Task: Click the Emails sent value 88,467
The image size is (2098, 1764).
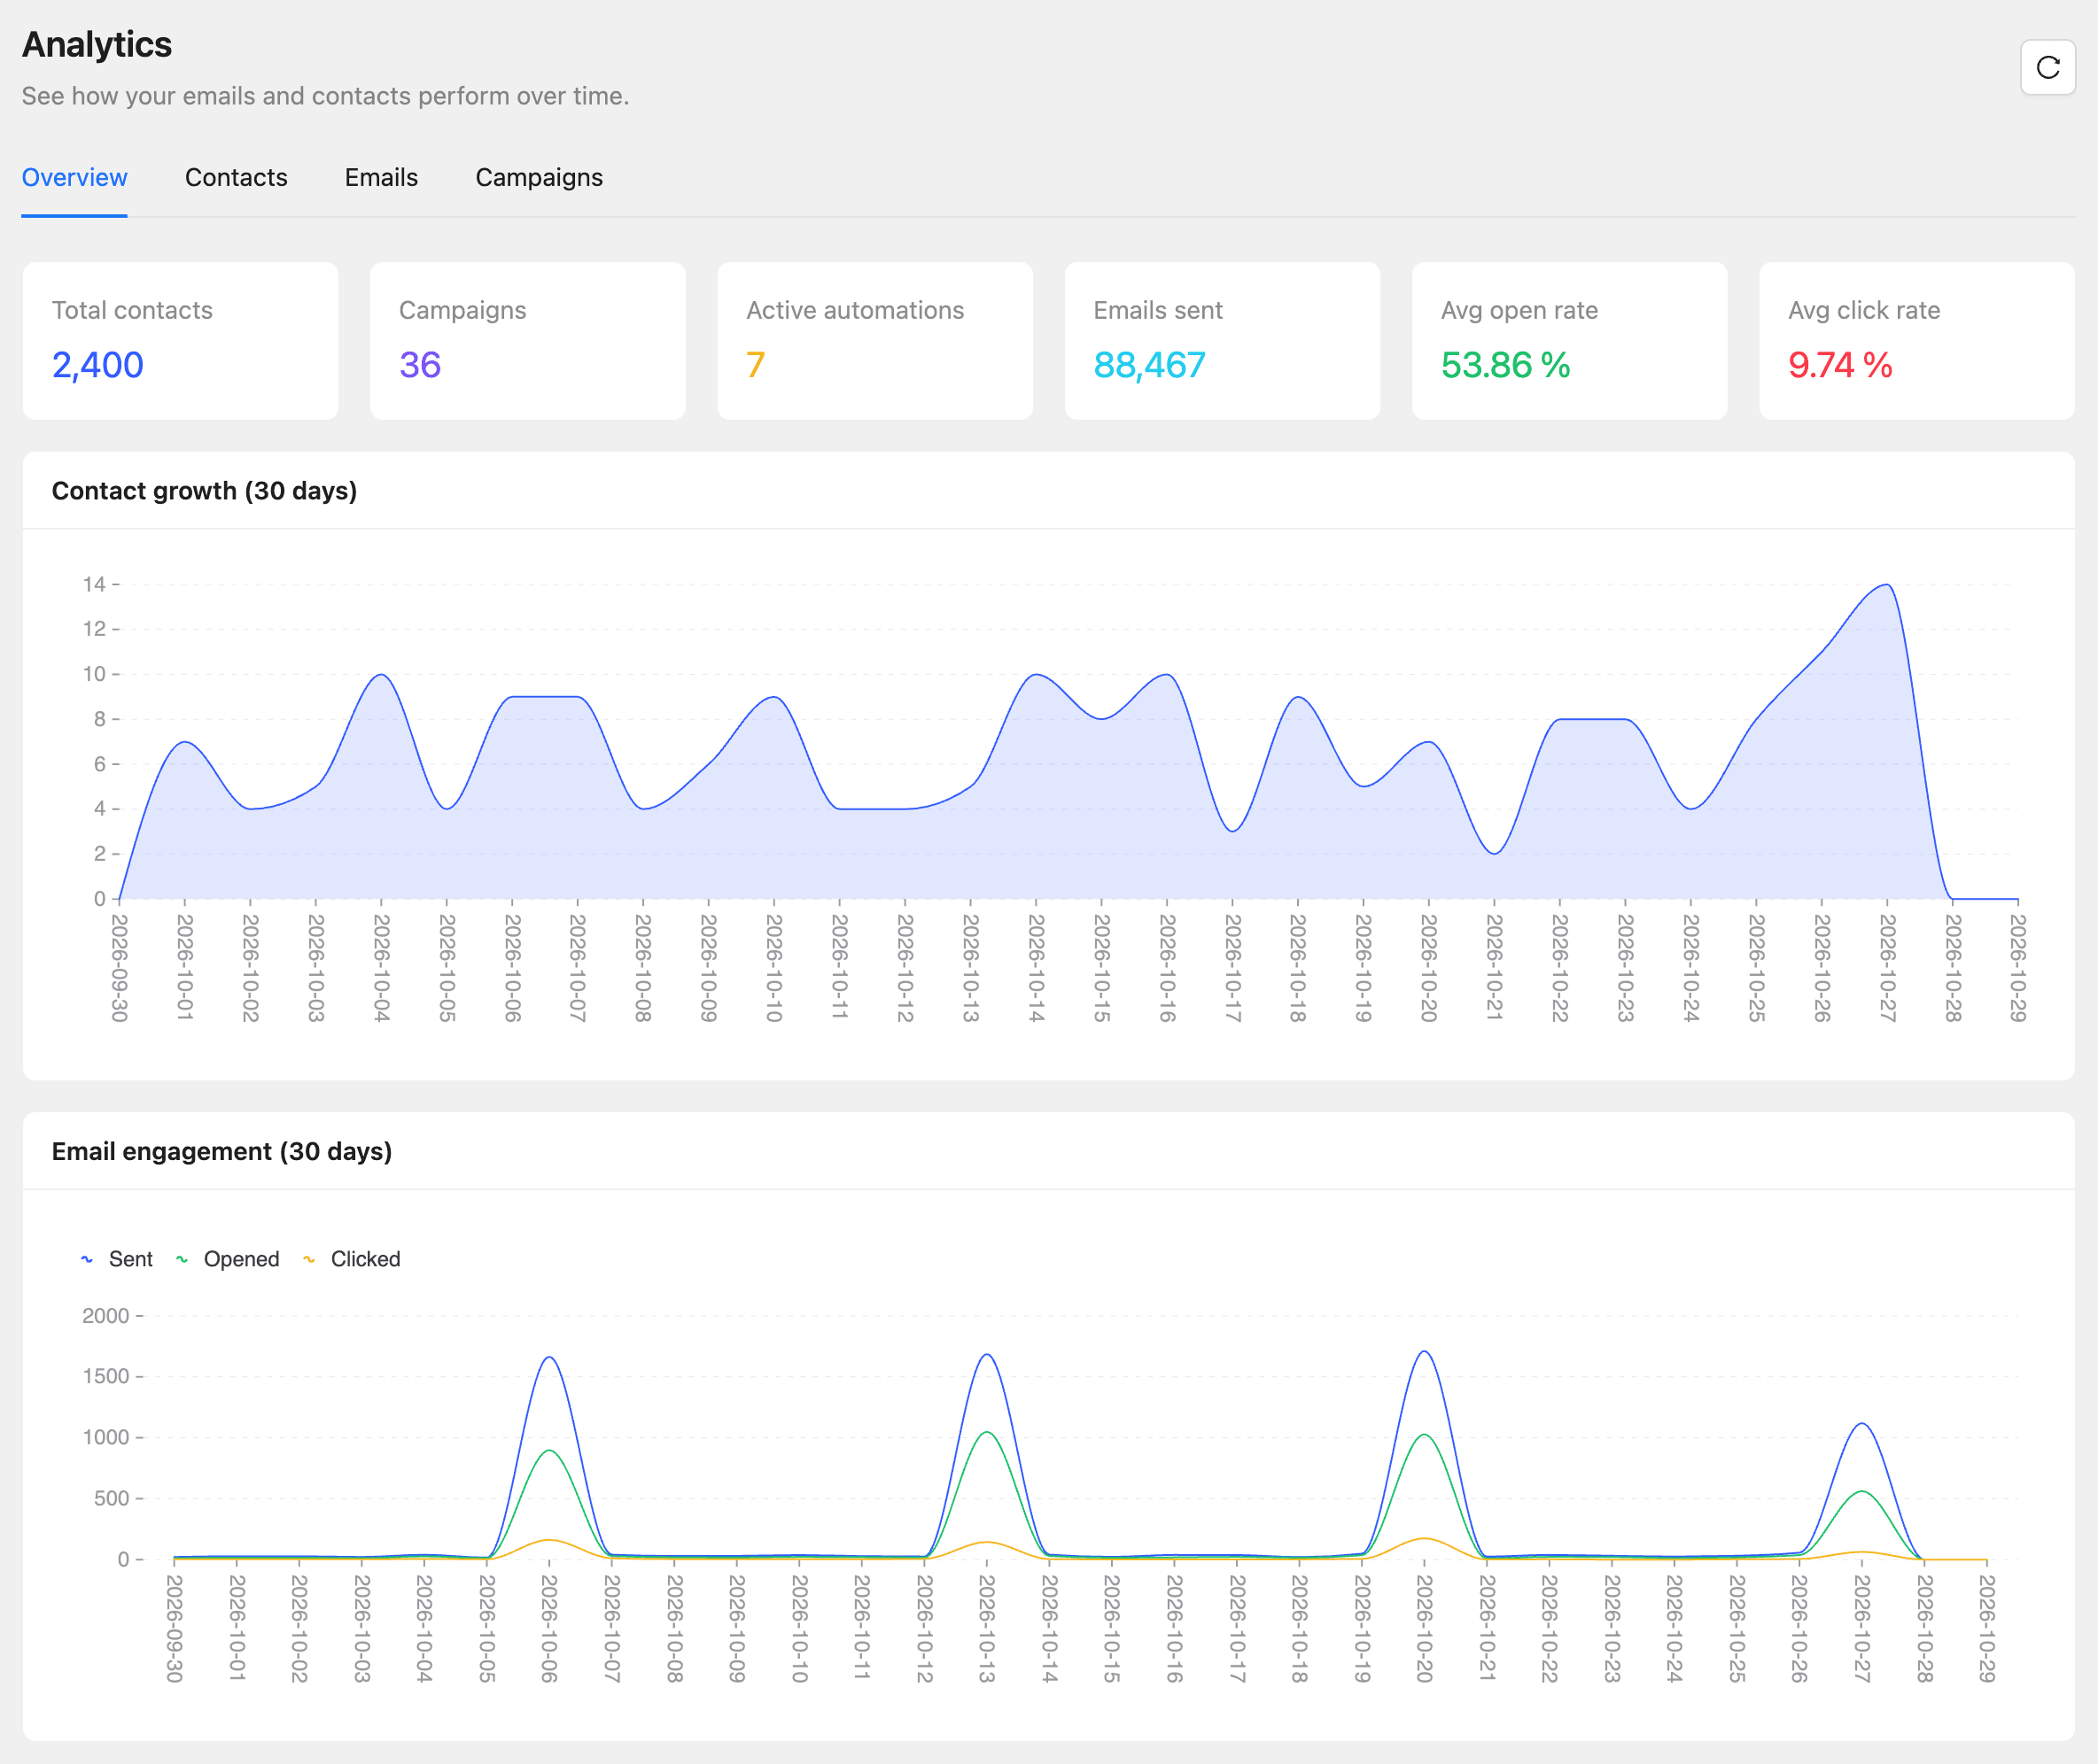Action: 1149,365
